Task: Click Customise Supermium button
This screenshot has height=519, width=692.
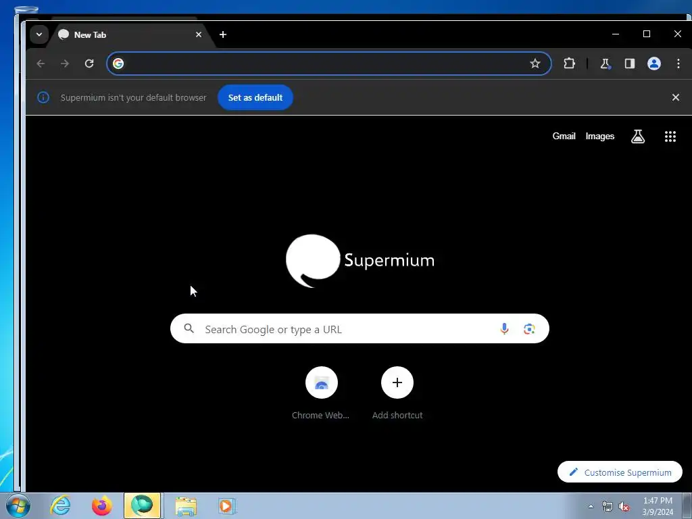Action: pyautogui.click(x=620, y=472)
